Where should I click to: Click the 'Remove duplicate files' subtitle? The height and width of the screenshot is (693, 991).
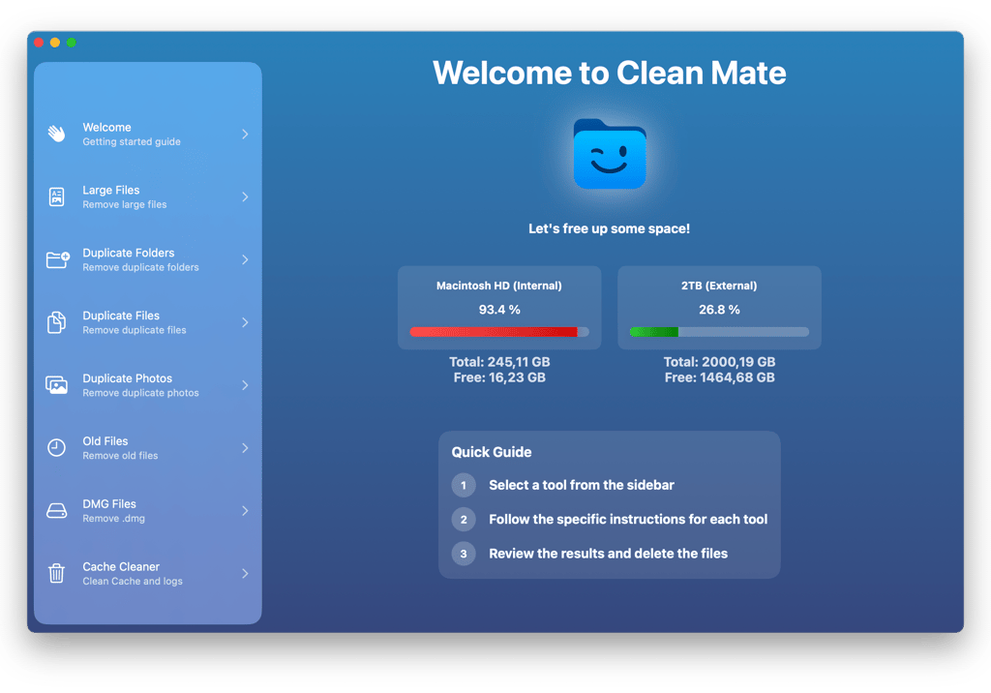pyautogui.click(x=134, y=330)
